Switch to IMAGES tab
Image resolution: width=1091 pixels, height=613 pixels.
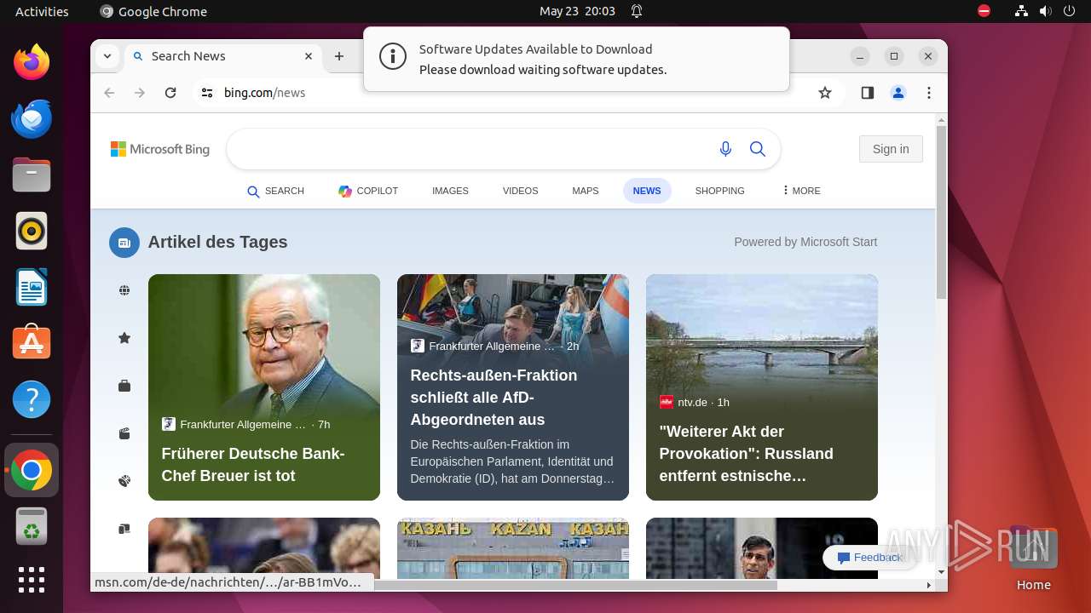(x=450, y=191)
